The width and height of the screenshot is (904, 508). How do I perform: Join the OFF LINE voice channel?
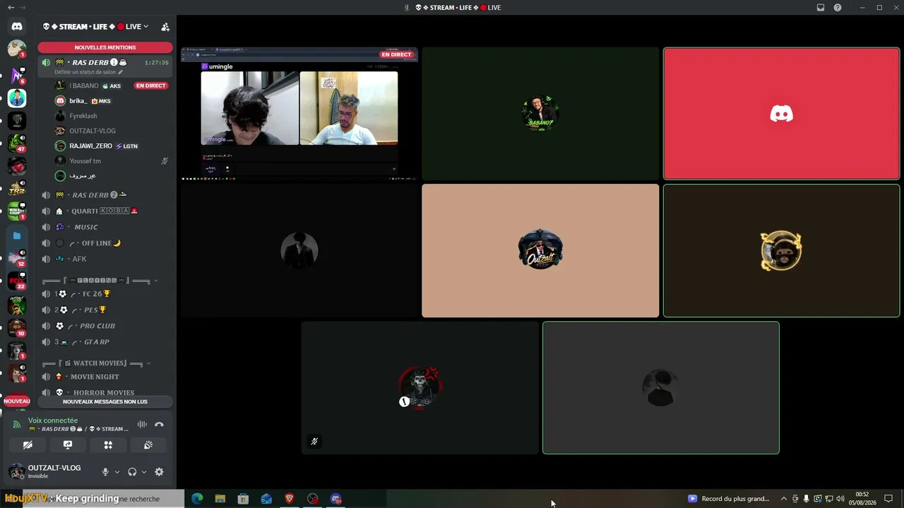(105, 243)
